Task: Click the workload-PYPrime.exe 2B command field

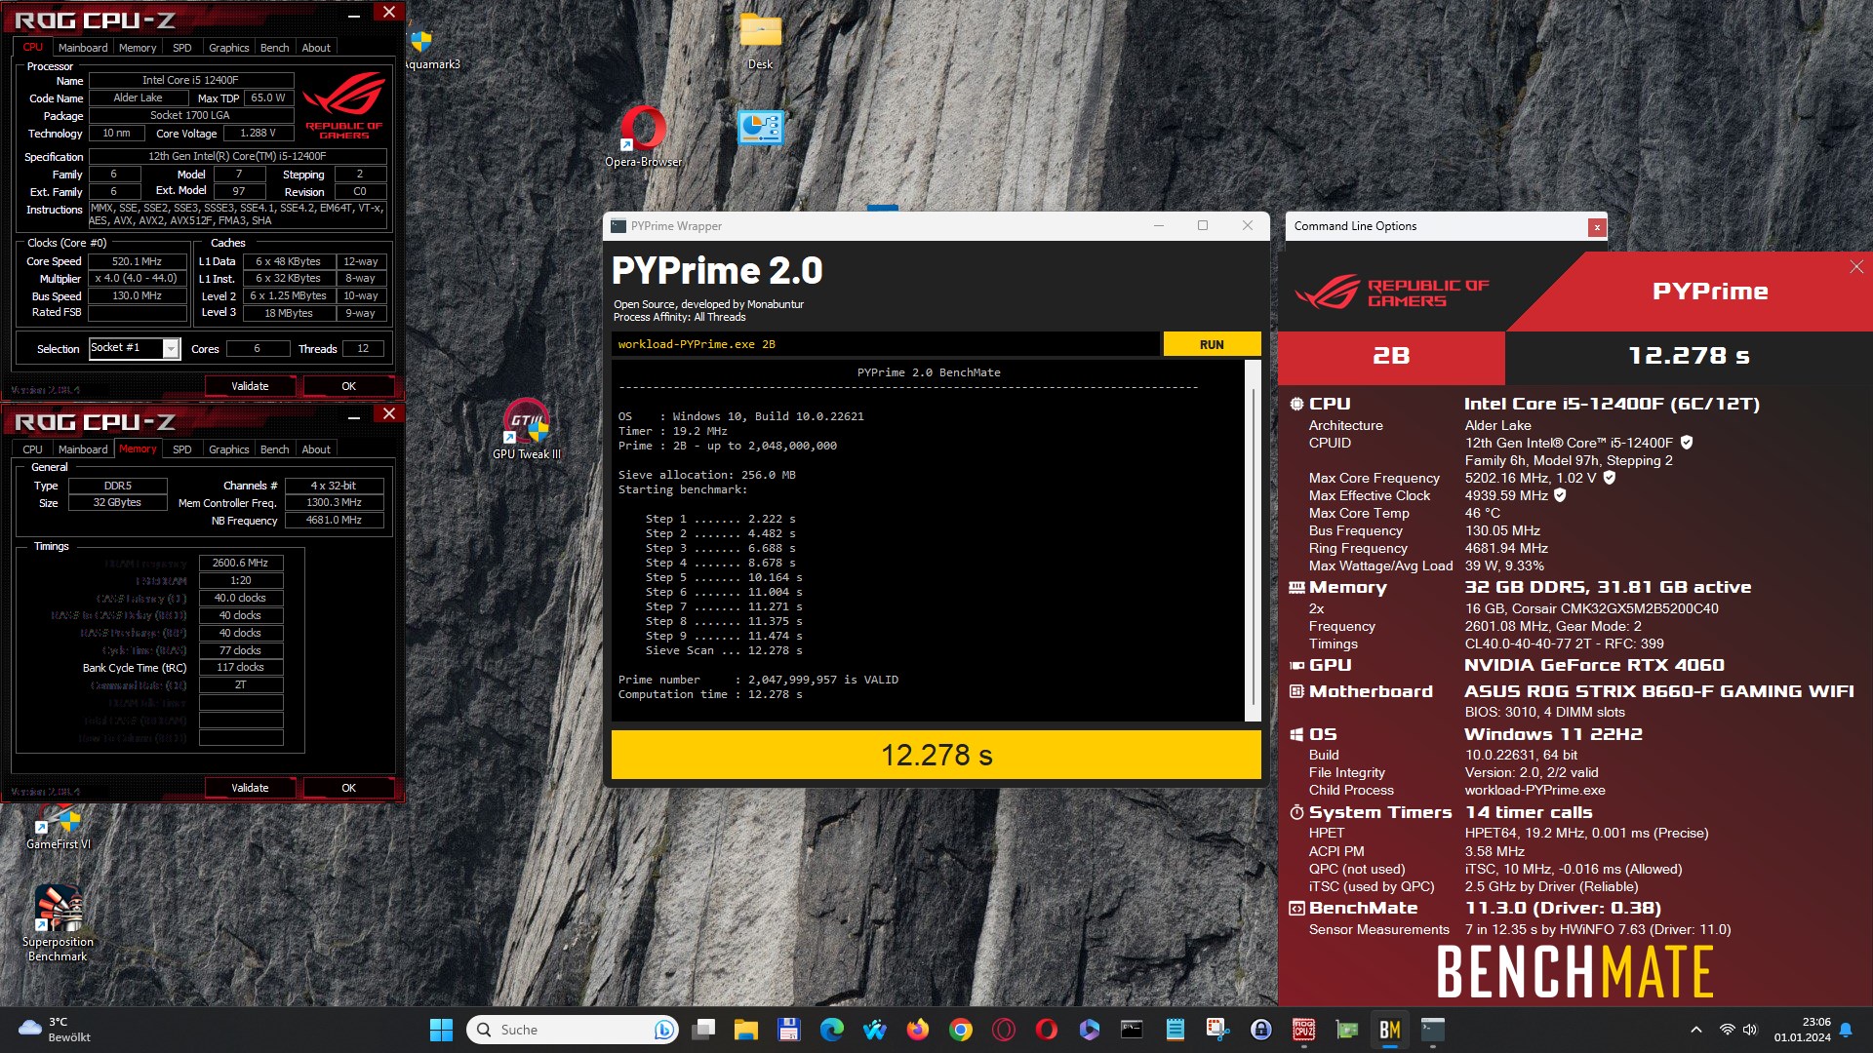Action: tap(886, 344)
